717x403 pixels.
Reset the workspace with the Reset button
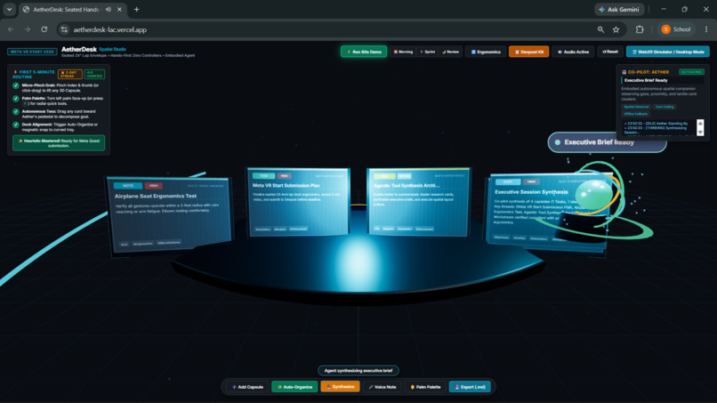(x=610, y=52)
